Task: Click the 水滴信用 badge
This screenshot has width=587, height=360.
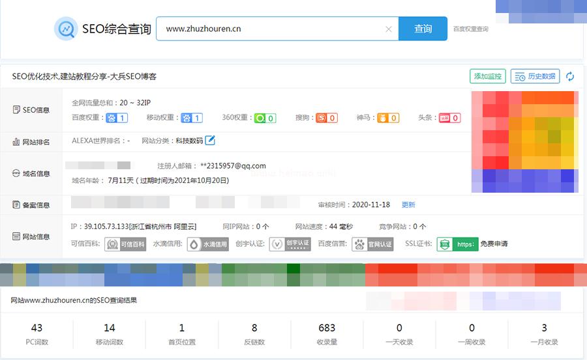Action: pos(208,244)
